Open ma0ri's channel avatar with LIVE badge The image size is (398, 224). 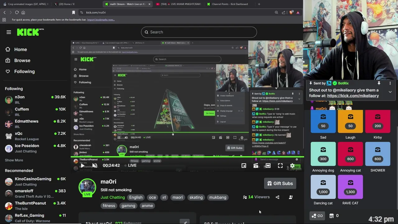tap(87, 188)
